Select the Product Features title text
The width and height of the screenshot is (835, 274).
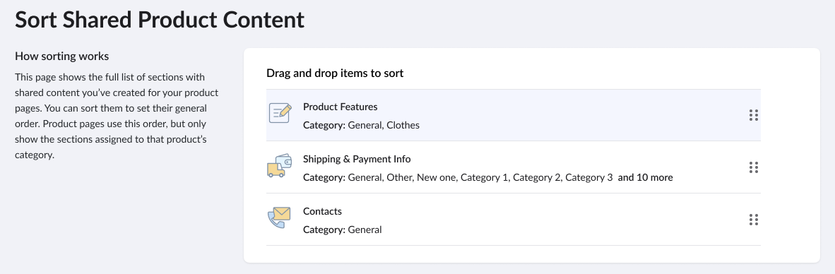[x=340, y=107]
